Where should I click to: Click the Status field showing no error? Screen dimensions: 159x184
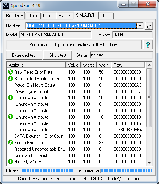(x=121, y=55)
